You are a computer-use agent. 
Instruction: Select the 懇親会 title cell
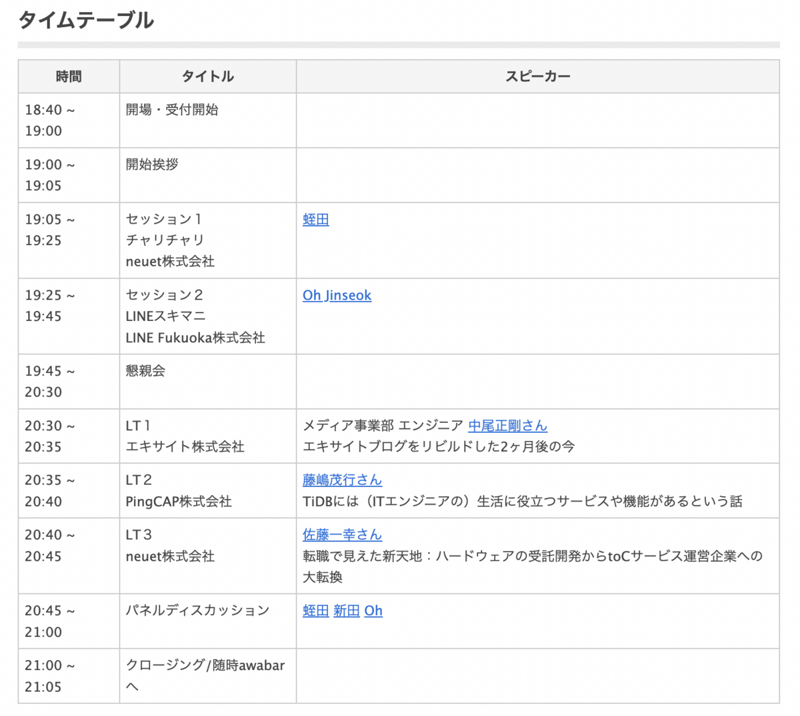[x=208, y=382]
